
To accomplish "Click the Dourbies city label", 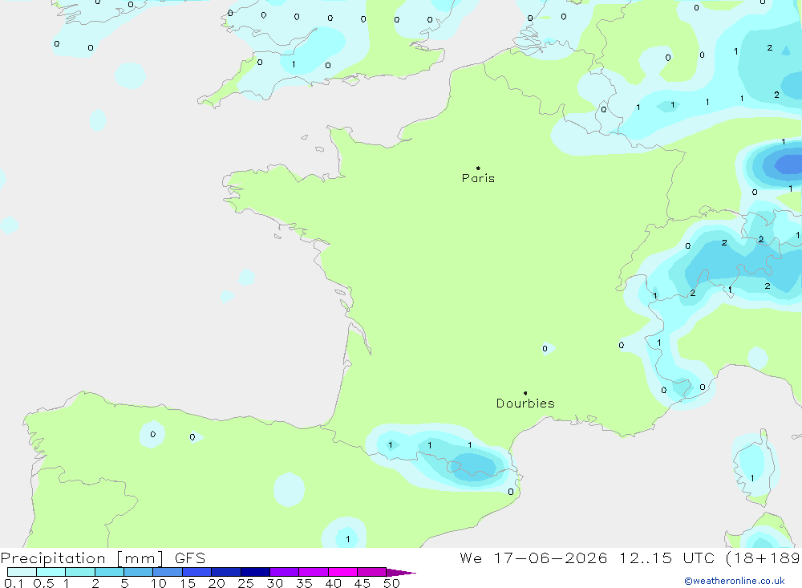I will tap(525, 403).
